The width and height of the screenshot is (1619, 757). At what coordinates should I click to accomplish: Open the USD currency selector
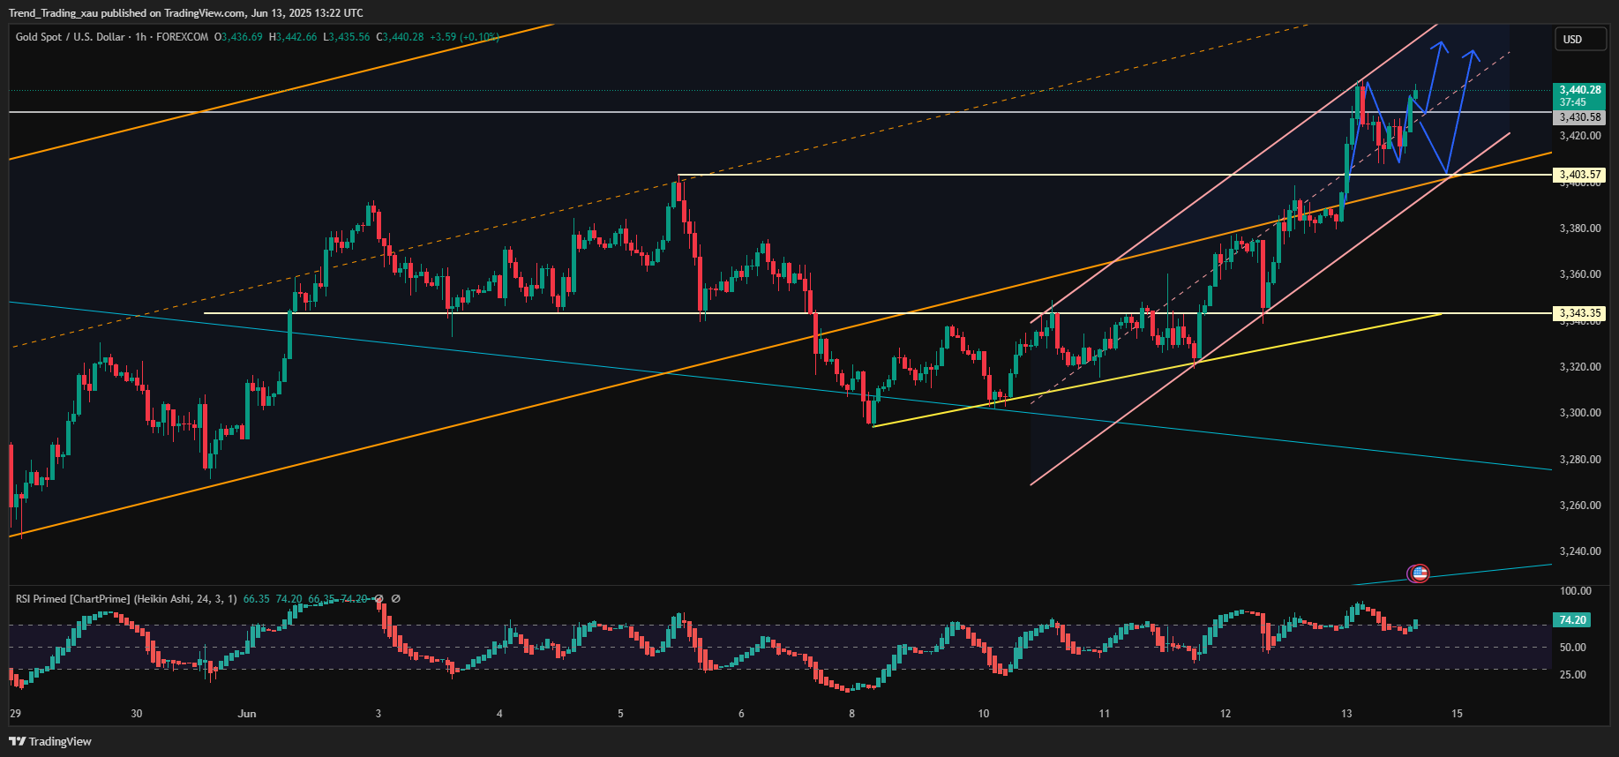click(x=1579, y=39)
